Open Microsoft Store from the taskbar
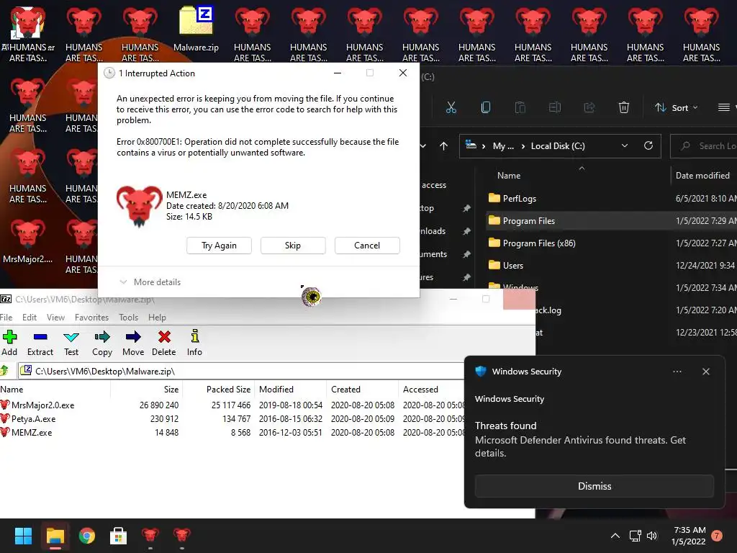Viewport: 737px width, 553px height. tap(119, 536)
